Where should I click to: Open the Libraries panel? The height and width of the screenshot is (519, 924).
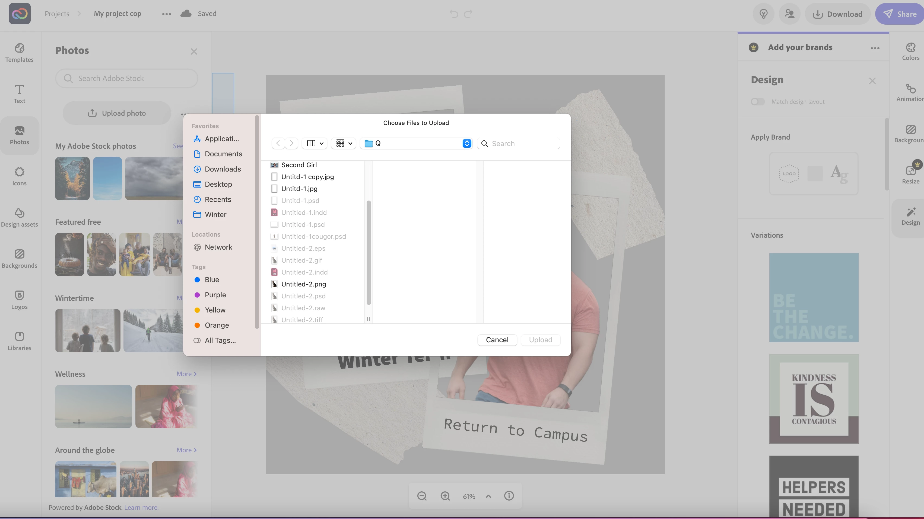(x=19, y=341)
